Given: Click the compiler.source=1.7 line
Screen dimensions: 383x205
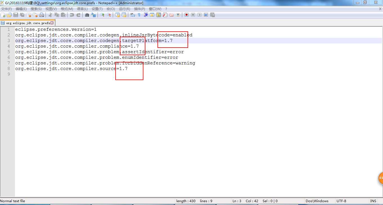Looking at the screenshot, I should click(x=71, y=69).
